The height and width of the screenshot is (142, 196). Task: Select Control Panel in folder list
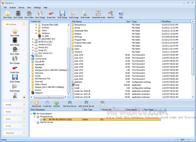[40, 59]
